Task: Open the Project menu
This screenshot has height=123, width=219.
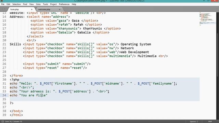Action: pos(53,4)
